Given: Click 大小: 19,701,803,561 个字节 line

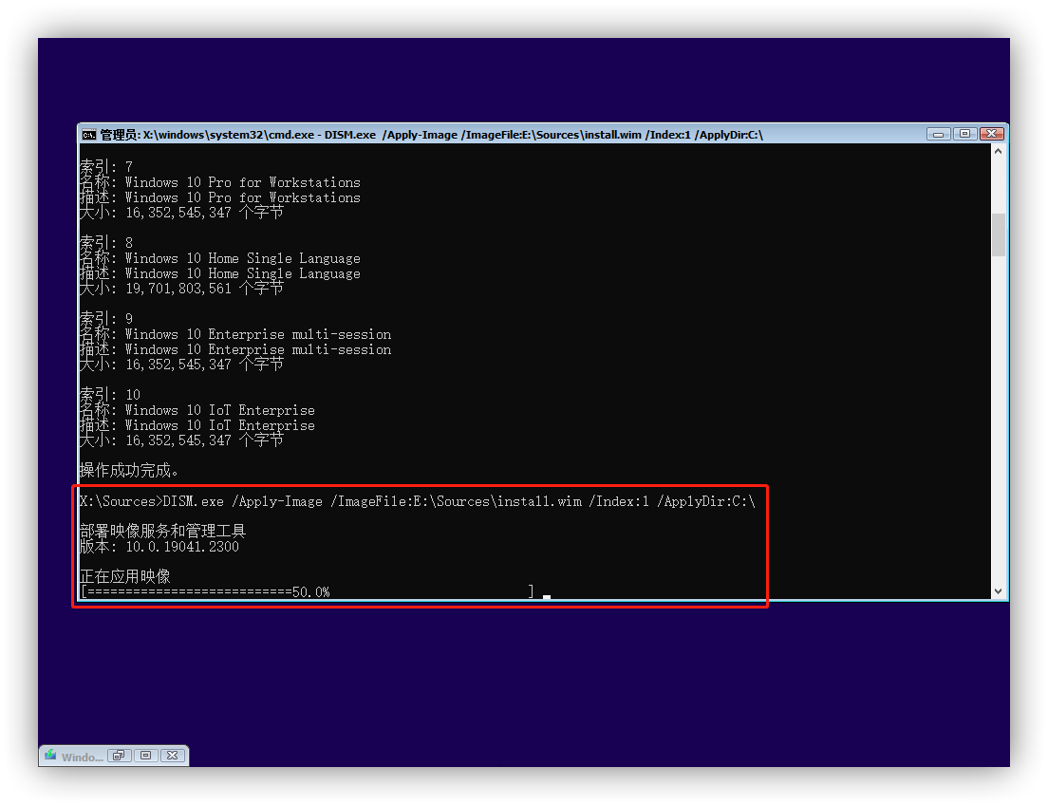Looking at the screenshot, I should click(x=182, y=289).
